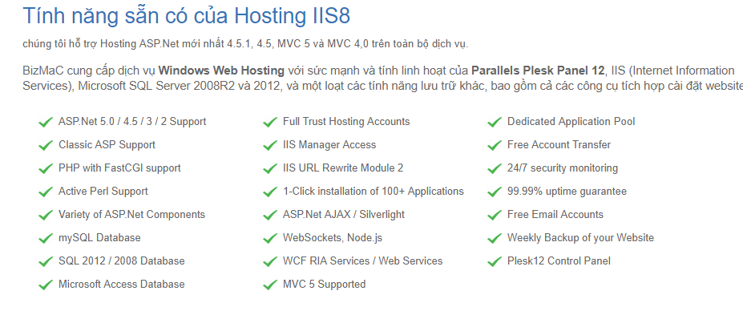Select the checkmark beside WebSockets, Node.js
This screenshot has width=743, height=311.
(x=269, y=239)
